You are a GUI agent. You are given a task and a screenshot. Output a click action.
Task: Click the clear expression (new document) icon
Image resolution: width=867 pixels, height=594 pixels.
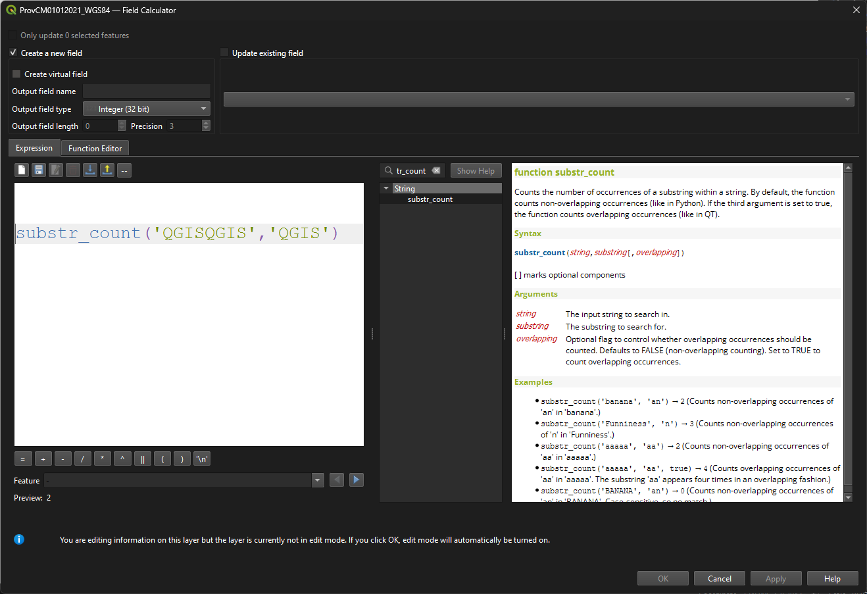pos(22,170)
